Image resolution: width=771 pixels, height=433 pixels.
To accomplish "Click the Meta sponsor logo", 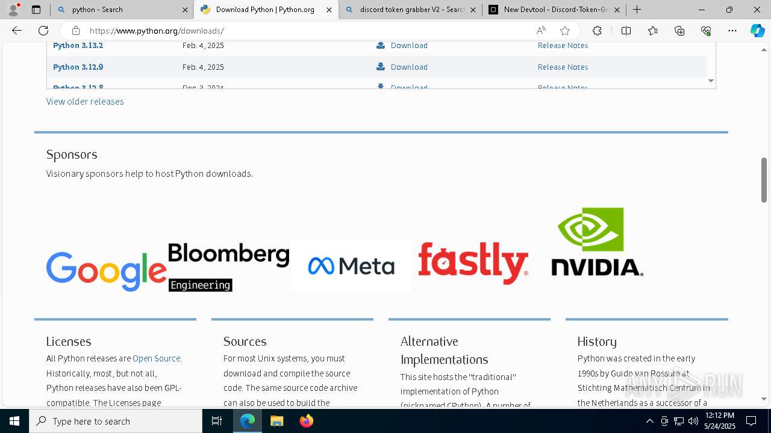I will pos(351,265).
